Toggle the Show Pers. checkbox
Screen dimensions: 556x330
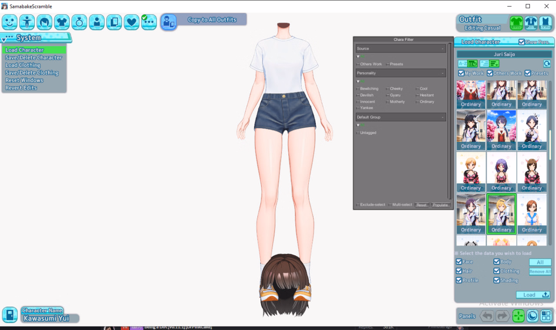[x=522, y=42]
